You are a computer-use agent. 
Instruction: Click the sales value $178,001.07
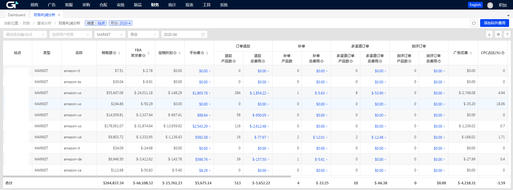(114, 126)
